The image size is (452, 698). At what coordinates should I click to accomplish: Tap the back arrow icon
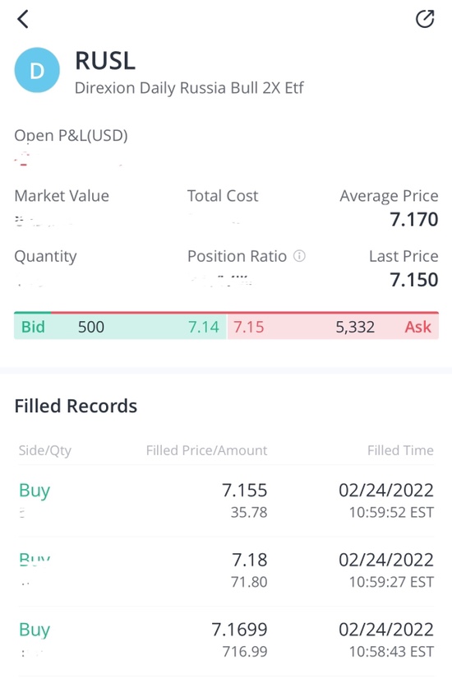click(x=23, y=19)
